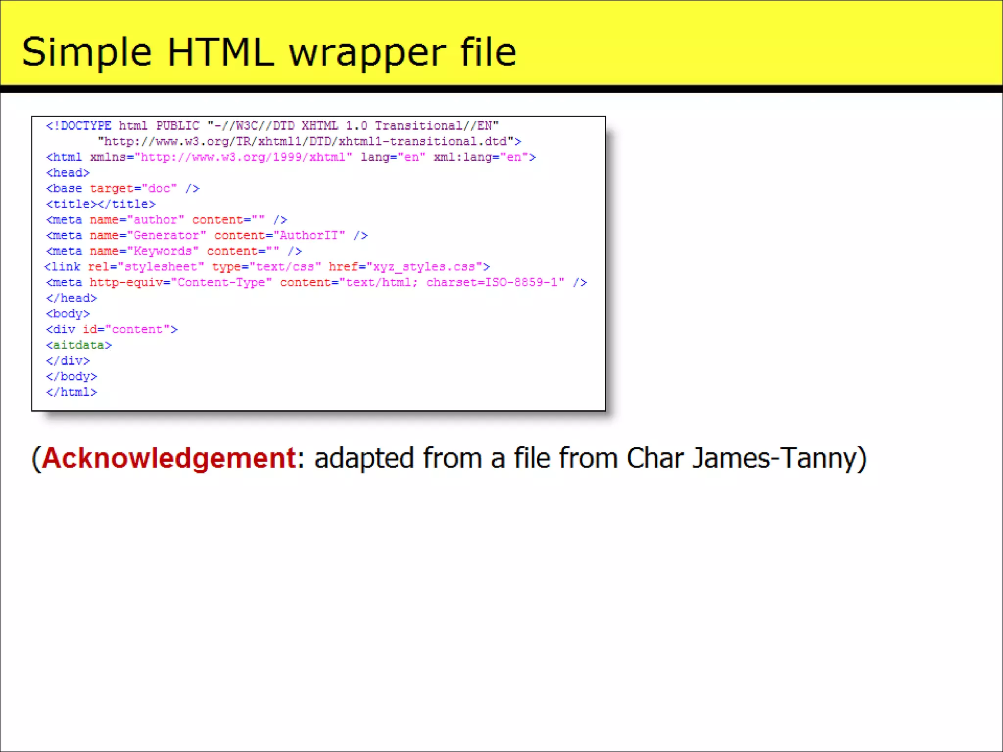This screenshot has width=1003, height=752.
Task: Click the xyz_styles.css href value
Action: click(424, 267)
